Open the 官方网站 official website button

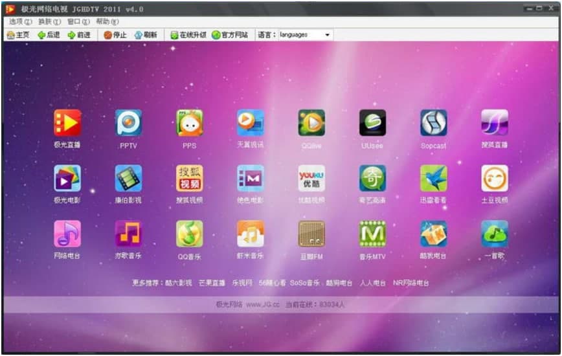point(230,35)
